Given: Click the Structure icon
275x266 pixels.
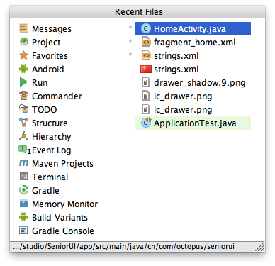Looking at the screenshot, I should pyautogui.click(x=23, y=123).
